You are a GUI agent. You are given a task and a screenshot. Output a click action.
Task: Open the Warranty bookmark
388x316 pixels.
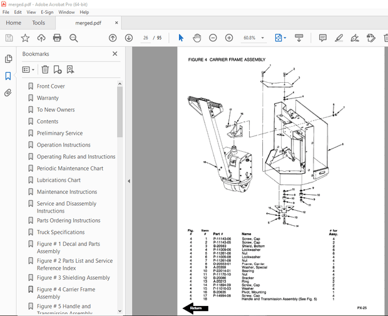tap(48, 98)
